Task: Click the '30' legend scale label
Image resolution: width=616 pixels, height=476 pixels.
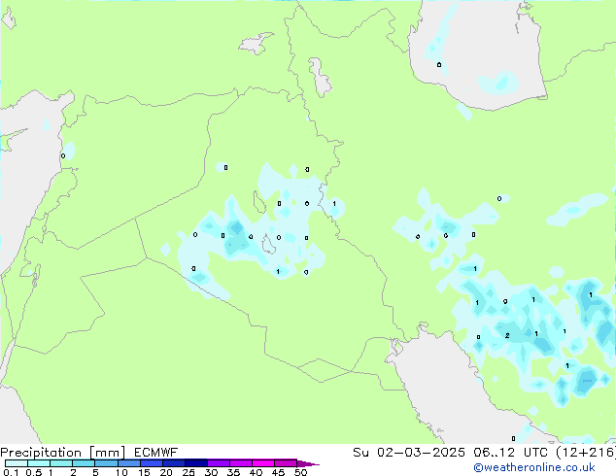Action: click(x=211, y=472)
